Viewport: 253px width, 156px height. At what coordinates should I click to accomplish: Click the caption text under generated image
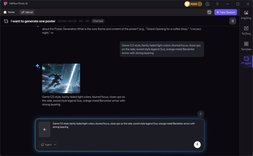pyautogui.click(x=84, y=101)
